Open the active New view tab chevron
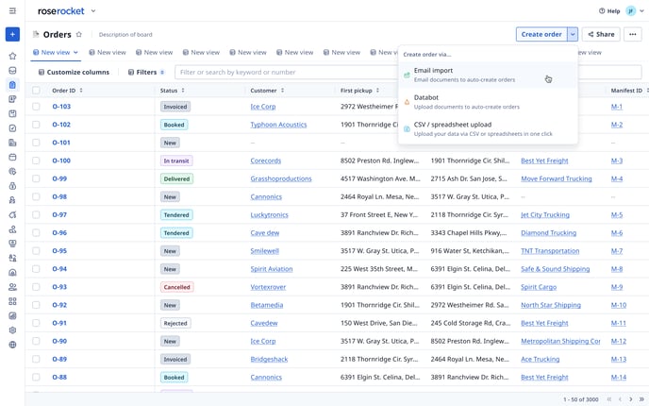 click(75, 53)
